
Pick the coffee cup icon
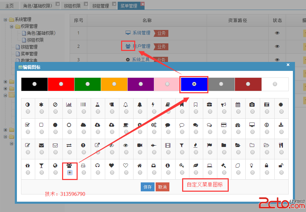[126, 125]
